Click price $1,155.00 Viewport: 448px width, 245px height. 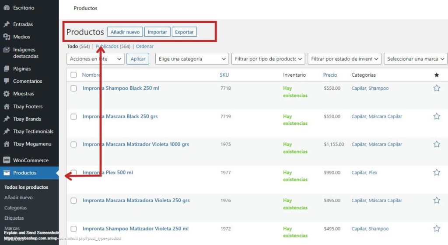(334, 144)
